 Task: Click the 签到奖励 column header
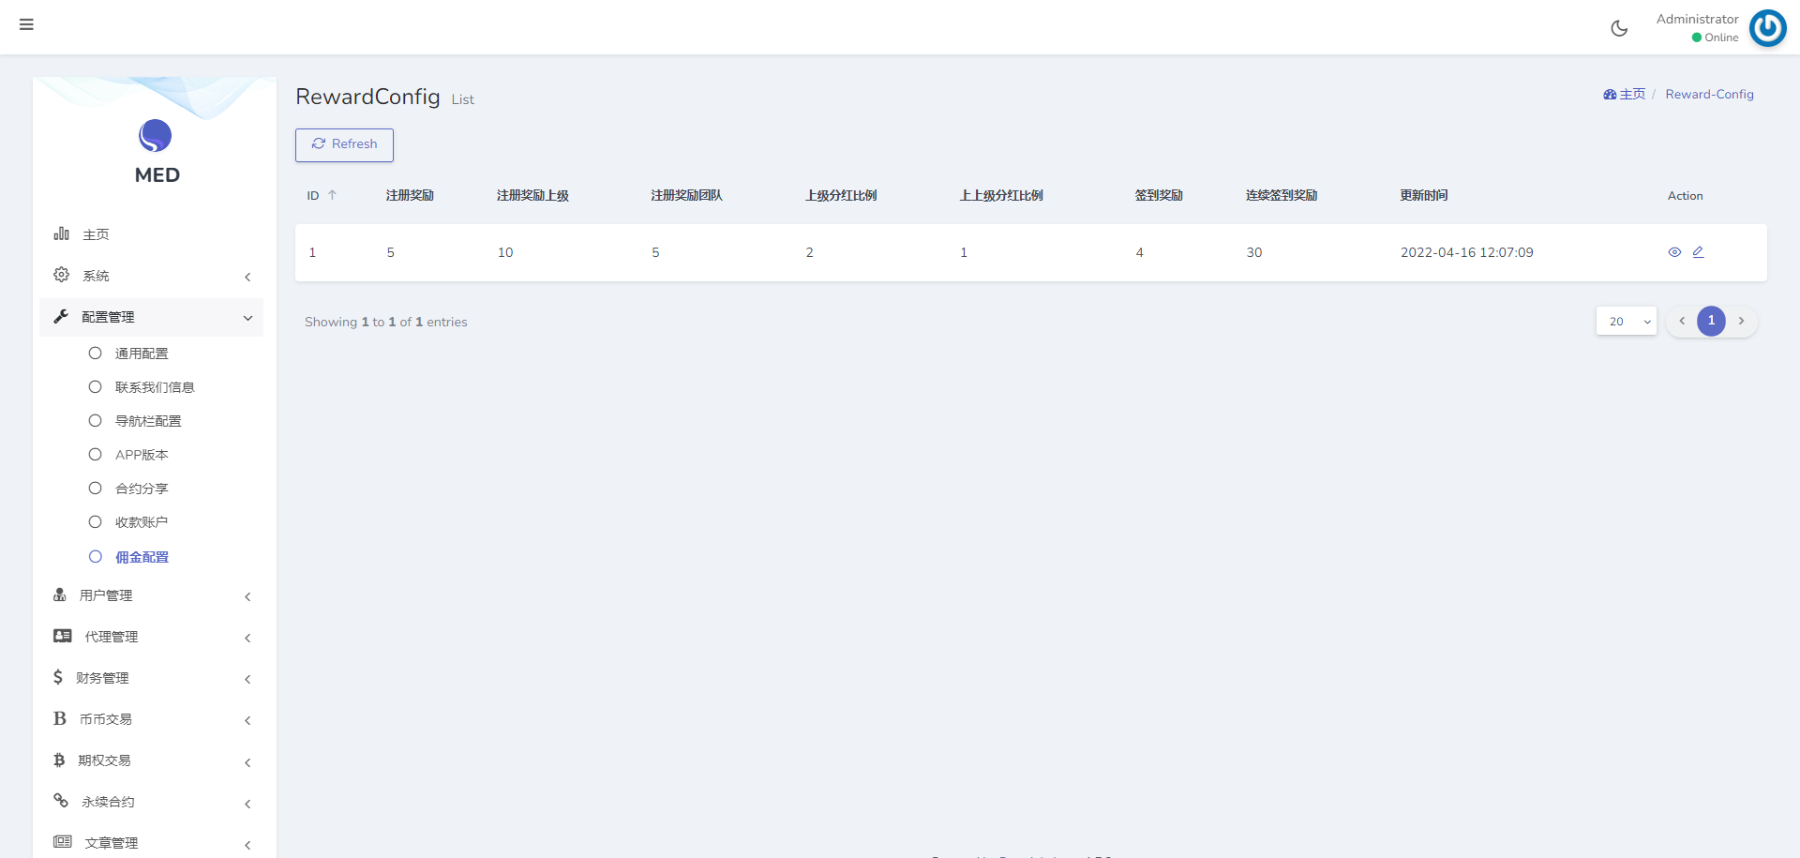tap(1159, 195)
